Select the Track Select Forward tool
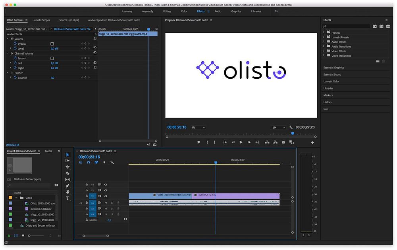 67,161
